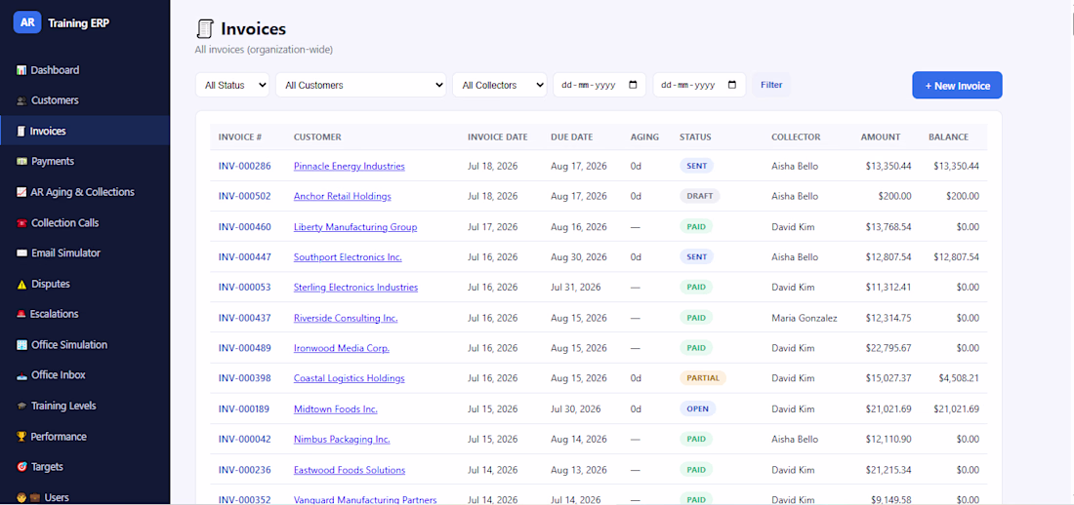Click the Customers people icon in sidebar
The height and width of the screenshot is (505, 1074).
(x=21, y=100)
